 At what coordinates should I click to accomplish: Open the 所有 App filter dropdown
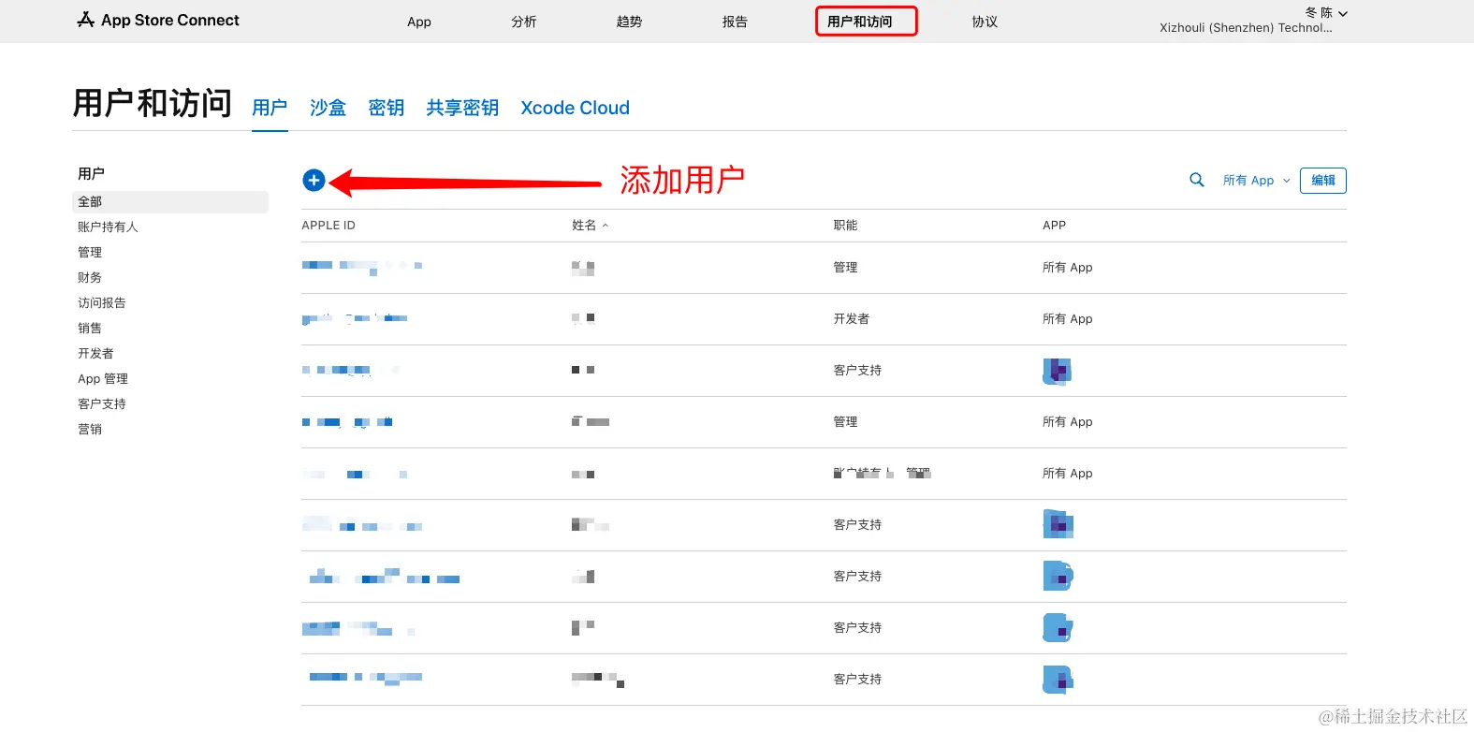pos(1256,181)
